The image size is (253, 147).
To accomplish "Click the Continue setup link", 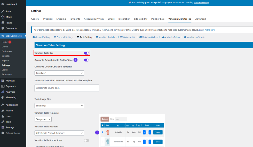I will point(201,3).
